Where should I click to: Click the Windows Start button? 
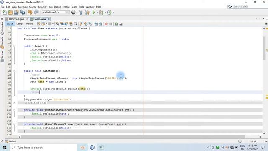5,148
